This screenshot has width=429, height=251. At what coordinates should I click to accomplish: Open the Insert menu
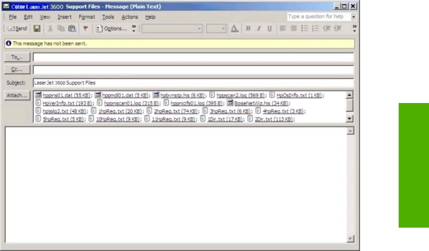[x=65, y=17]
